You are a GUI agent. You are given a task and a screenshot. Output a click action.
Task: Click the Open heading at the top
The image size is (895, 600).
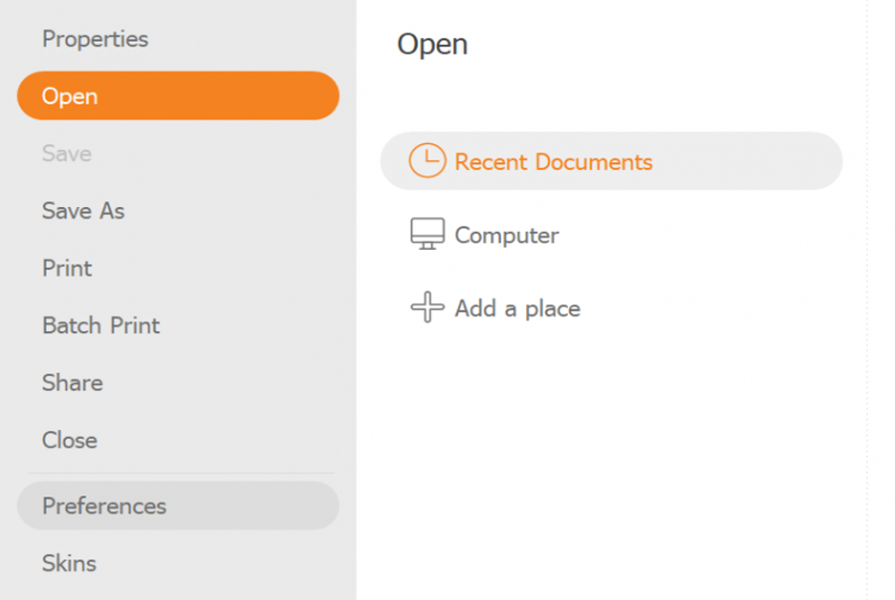pyautogui.click(x=432, y=44)
